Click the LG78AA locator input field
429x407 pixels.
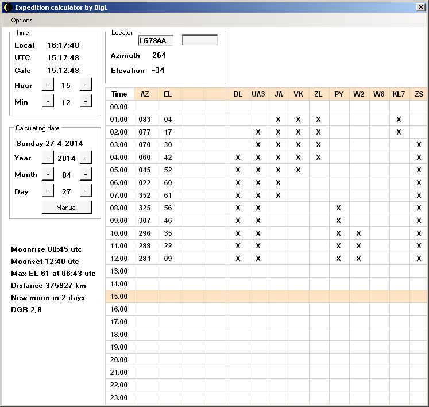click(156, 41)
